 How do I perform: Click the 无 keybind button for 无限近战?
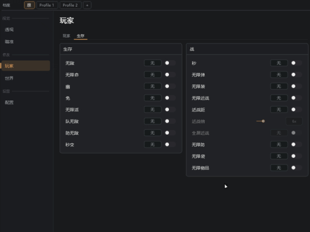pos(279,98)
